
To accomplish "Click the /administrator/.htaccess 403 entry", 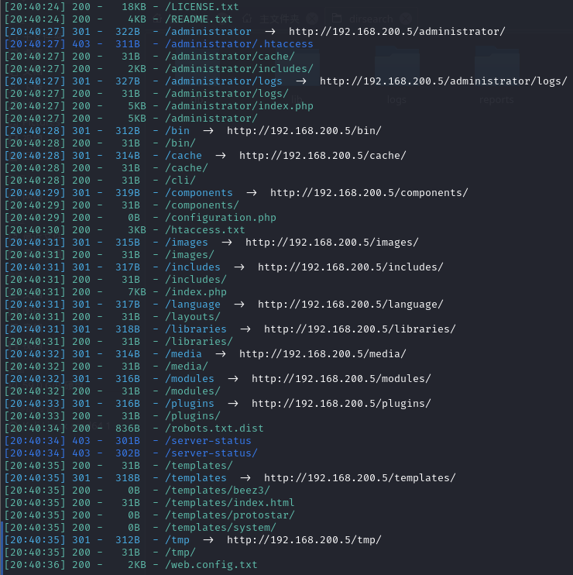I will click(238, 44).
